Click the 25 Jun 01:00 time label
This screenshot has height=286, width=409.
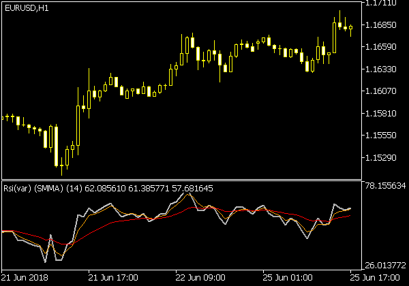click(x=288, y=278)
